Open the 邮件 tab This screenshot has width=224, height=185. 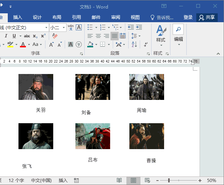point(96,17)
